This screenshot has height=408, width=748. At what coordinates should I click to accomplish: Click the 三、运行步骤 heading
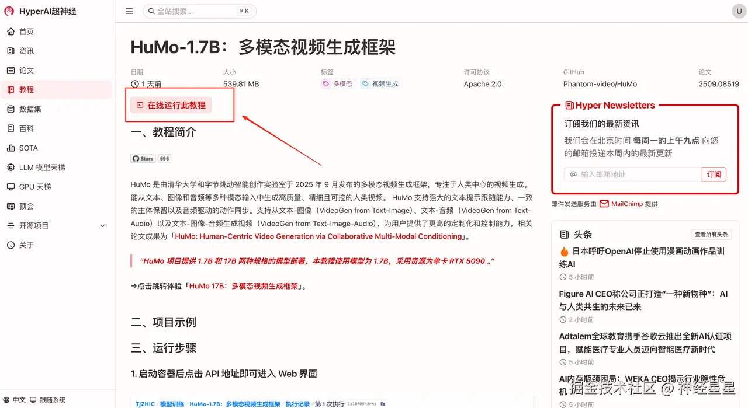coord(164,348)
